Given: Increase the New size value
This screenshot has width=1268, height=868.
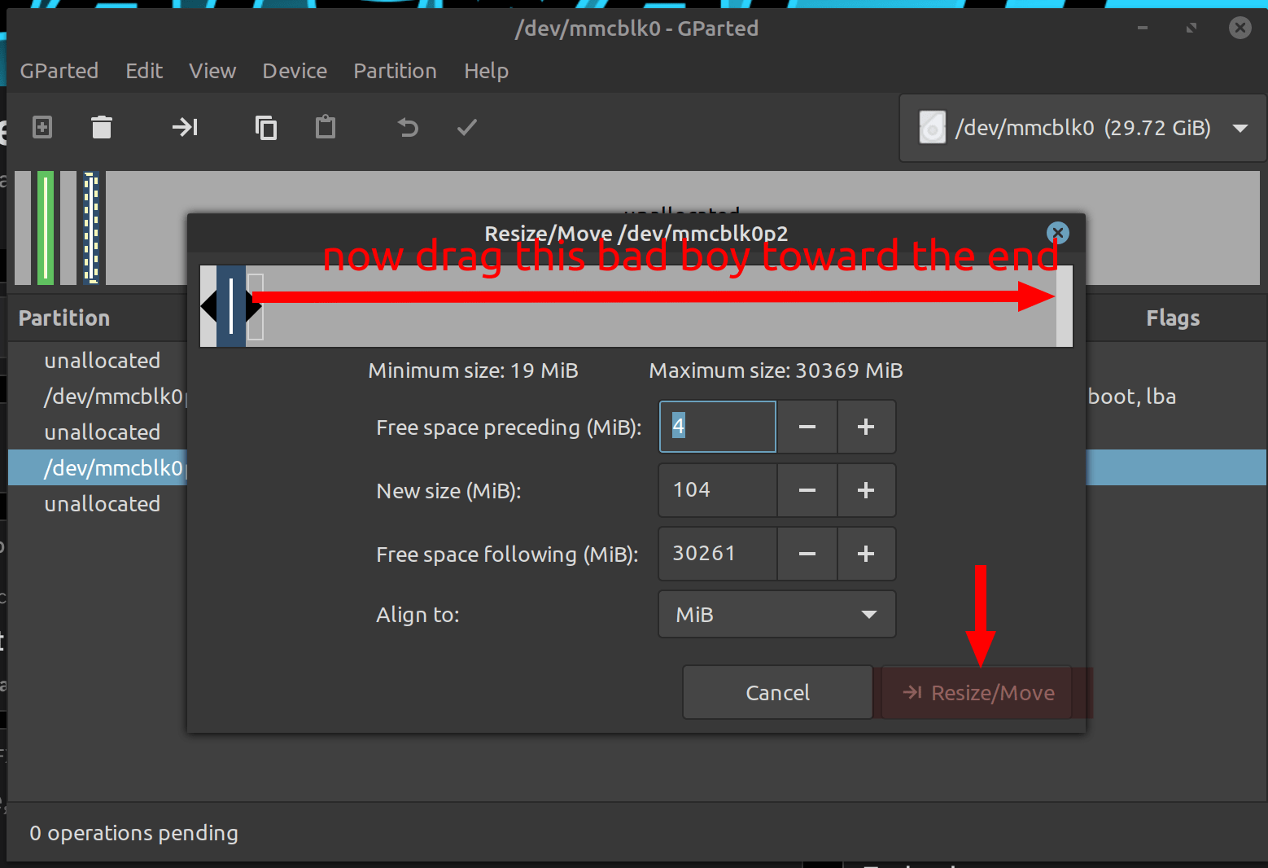Looking at the screenshot, I should click(866, 490).
